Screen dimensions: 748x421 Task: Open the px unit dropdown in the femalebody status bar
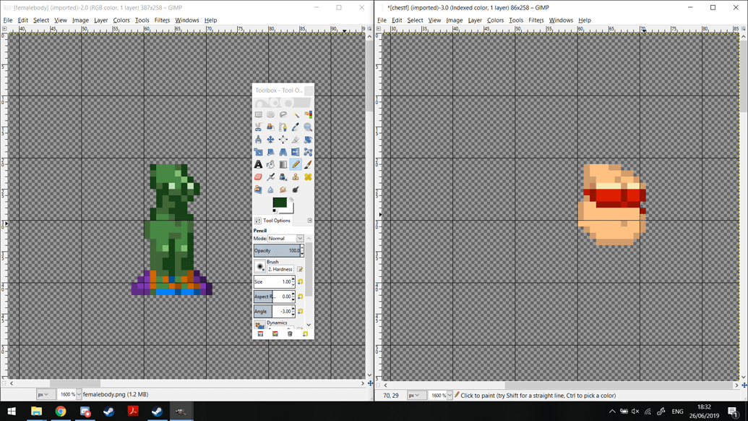pyautogui.click(x=43, y=395)
